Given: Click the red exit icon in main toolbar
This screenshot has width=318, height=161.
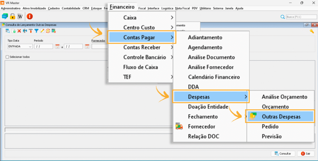Looking at the screenshot, I should [x=30, y=16].
